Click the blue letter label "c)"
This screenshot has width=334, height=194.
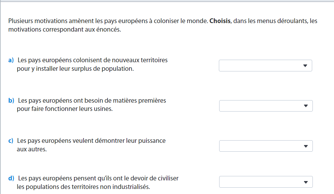[x=11, y=141]
